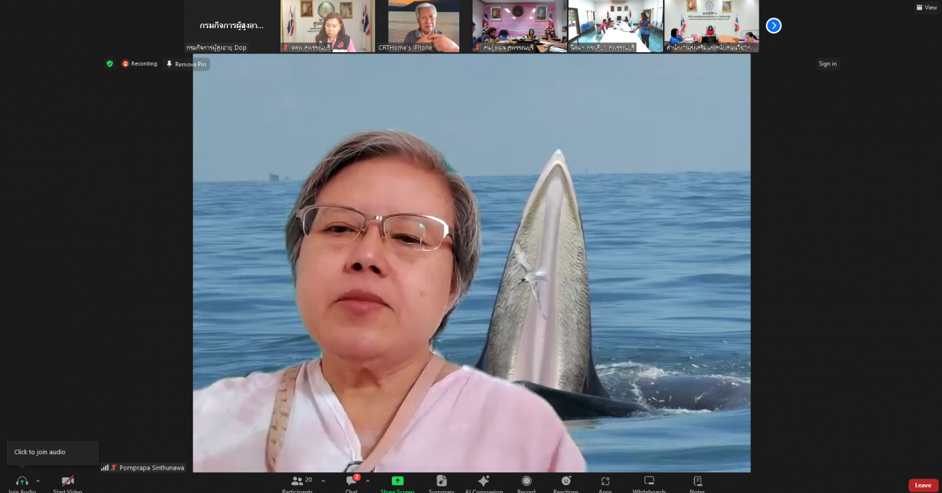This screenshot has height=493, width=942.
Task: Select the กรมกิจการผู้สูงอายุ Dop participant tile
Action: (232, 26)
